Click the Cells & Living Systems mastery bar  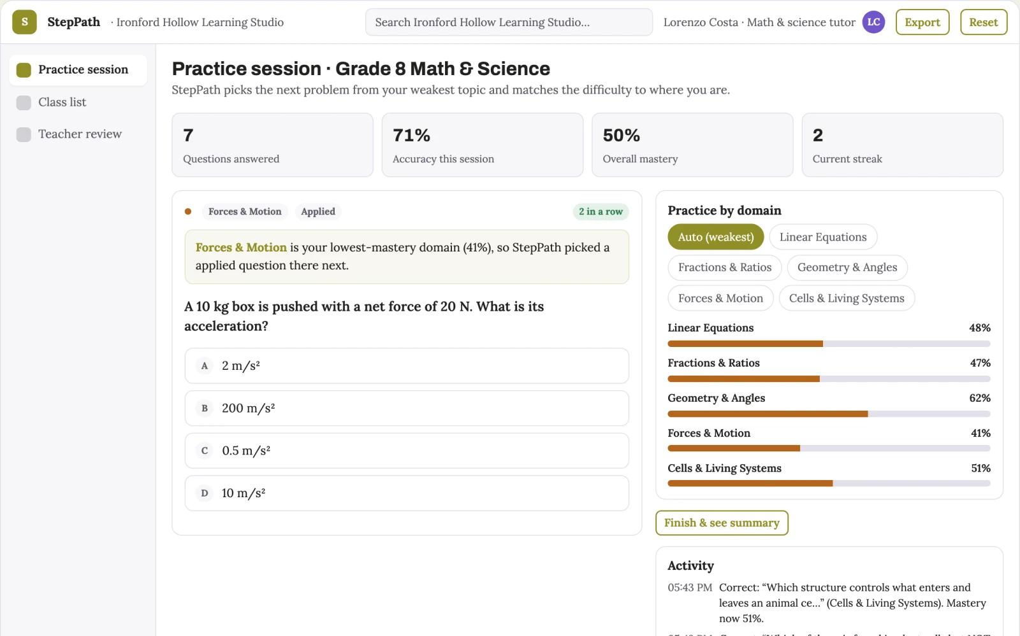click(x=829, y=483)
